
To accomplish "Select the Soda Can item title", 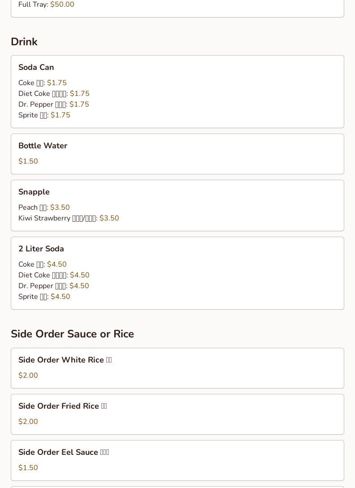I will [x=36, y=67].
